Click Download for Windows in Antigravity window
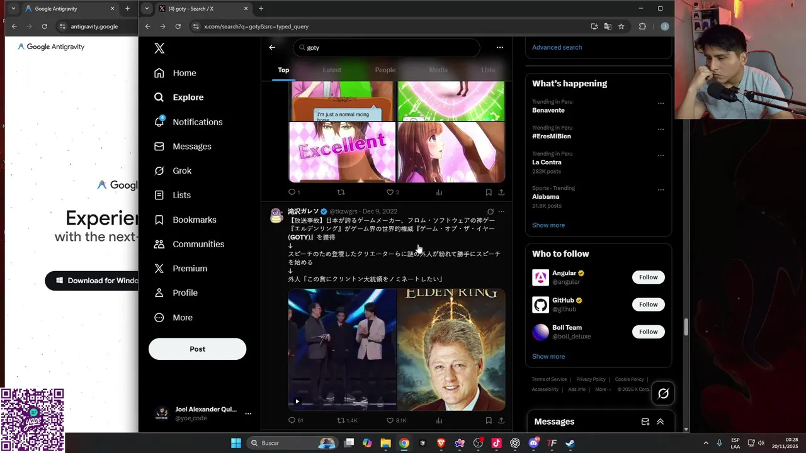 pyautogui.click(x=92, y=281)
